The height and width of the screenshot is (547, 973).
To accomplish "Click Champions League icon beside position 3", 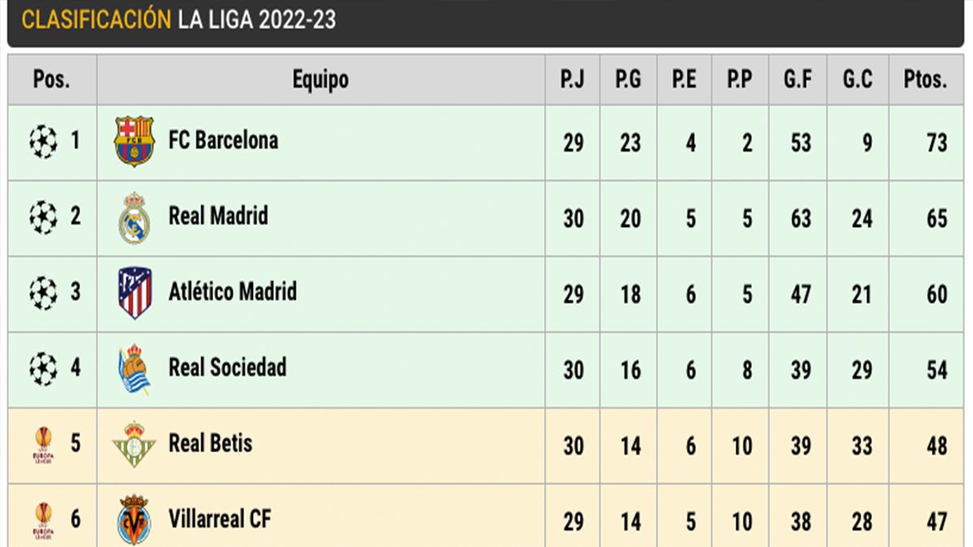I will (x=44, y=293).
